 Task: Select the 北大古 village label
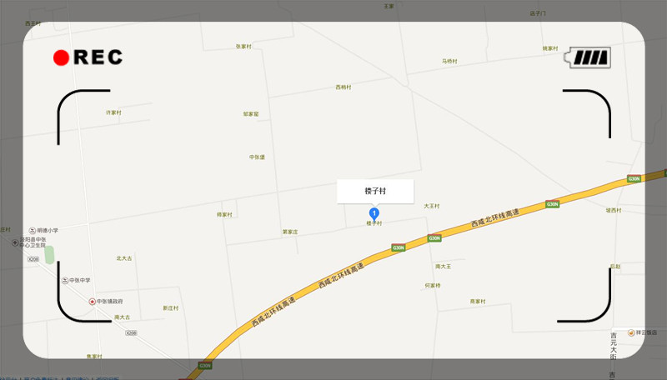point(124,258)
